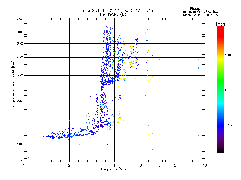This screenshot has height=180, width=241.
Task: Click the 'RwPretec (8p)' subtitle
Action: (x=114, y=14)
